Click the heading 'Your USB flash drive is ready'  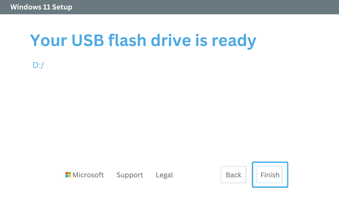[143, 40]
